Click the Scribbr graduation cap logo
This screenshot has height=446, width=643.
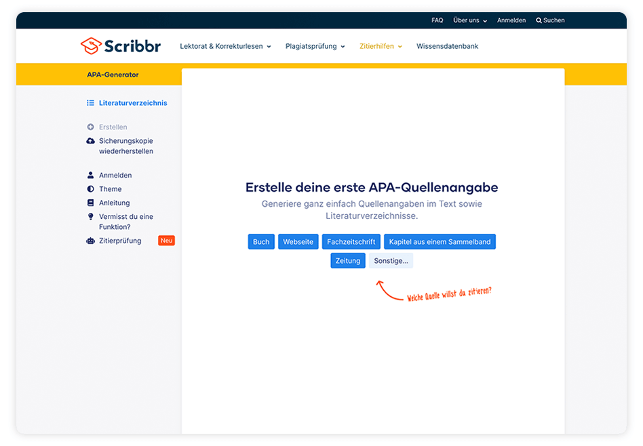pyautogui.click(x=92, y=45)
